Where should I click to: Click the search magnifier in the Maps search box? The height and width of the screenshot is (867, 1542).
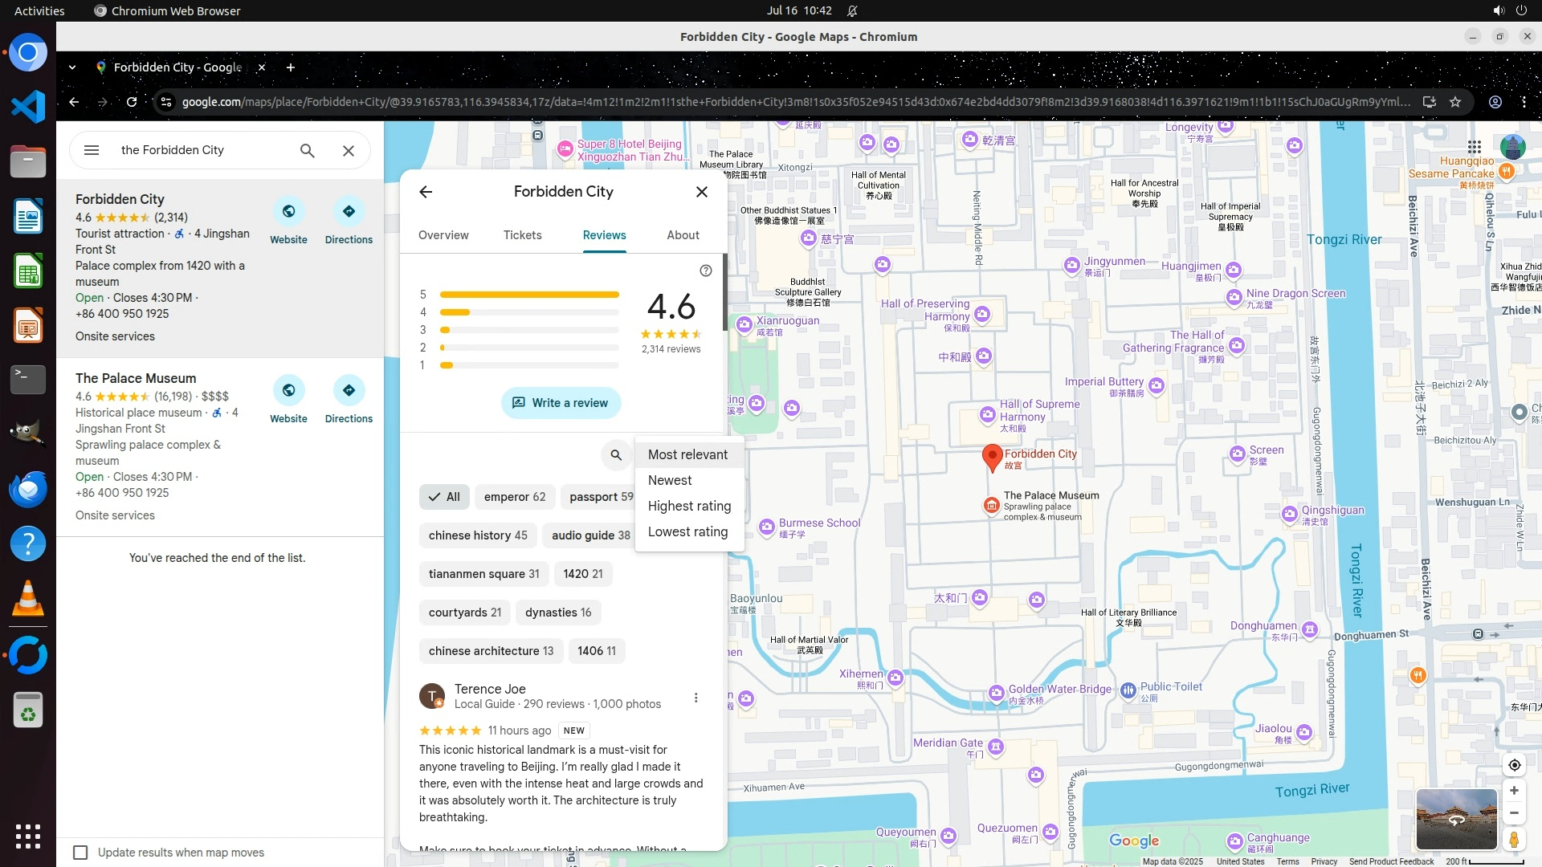tap(307, 150)
